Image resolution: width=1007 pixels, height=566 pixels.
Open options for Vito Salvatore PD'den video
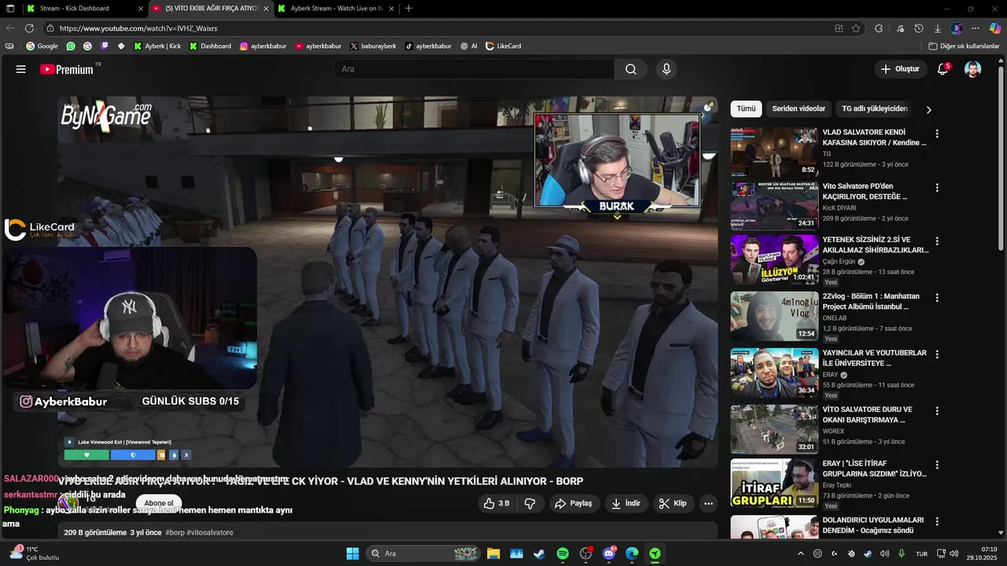point(936,188)
